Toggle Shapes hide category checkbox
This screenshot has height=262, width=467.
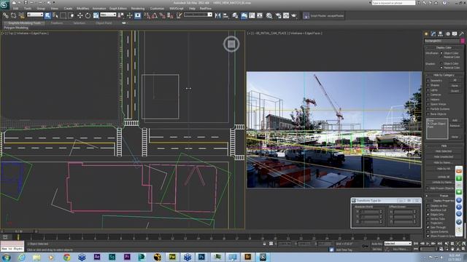(428, 85)
